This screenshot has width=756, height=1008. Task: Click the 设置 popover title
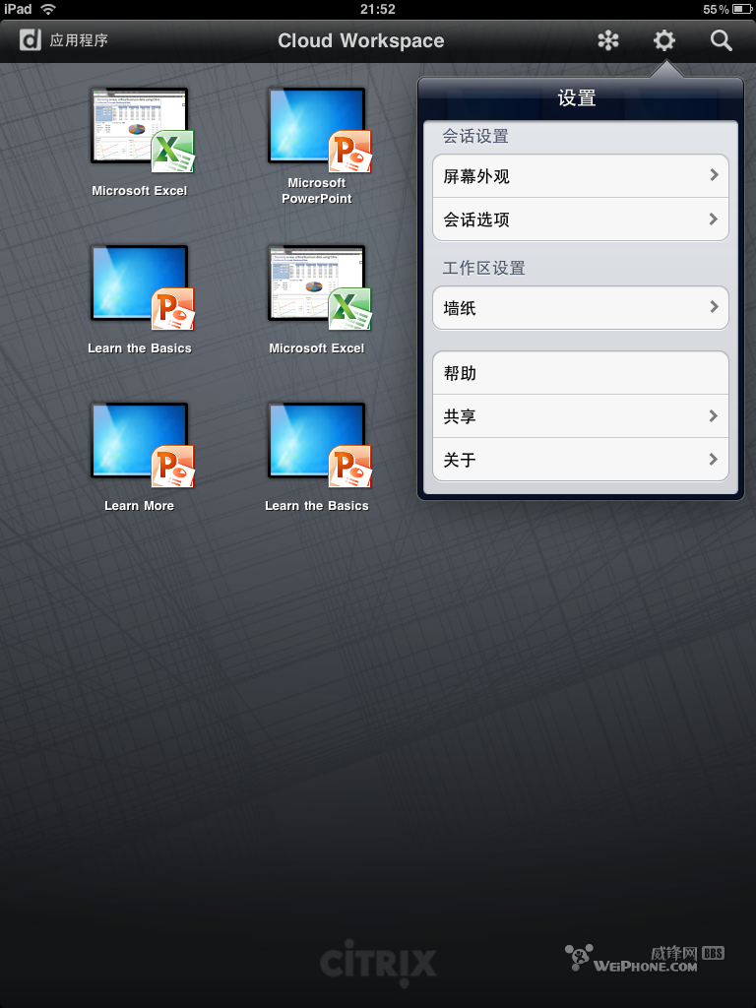click(x=577, y=98)
